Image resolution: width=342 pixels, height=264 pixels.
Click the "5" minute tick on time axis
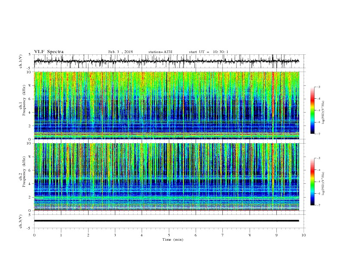click(x=169, y=235)
